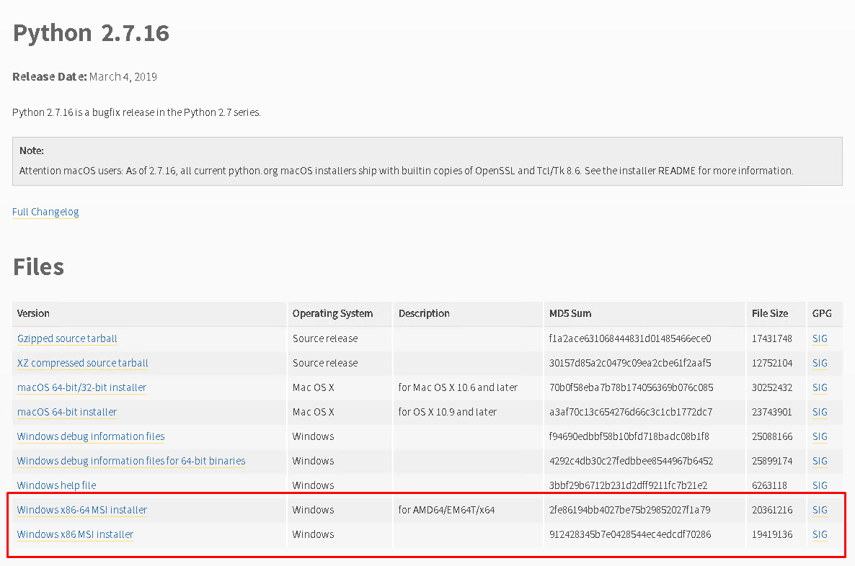Image resolution: width=855 pixels, height=566 pixels.
Task: Open SIG link in the 25899174 file size row
Action: pyautogui.click(x=820, y=461)
